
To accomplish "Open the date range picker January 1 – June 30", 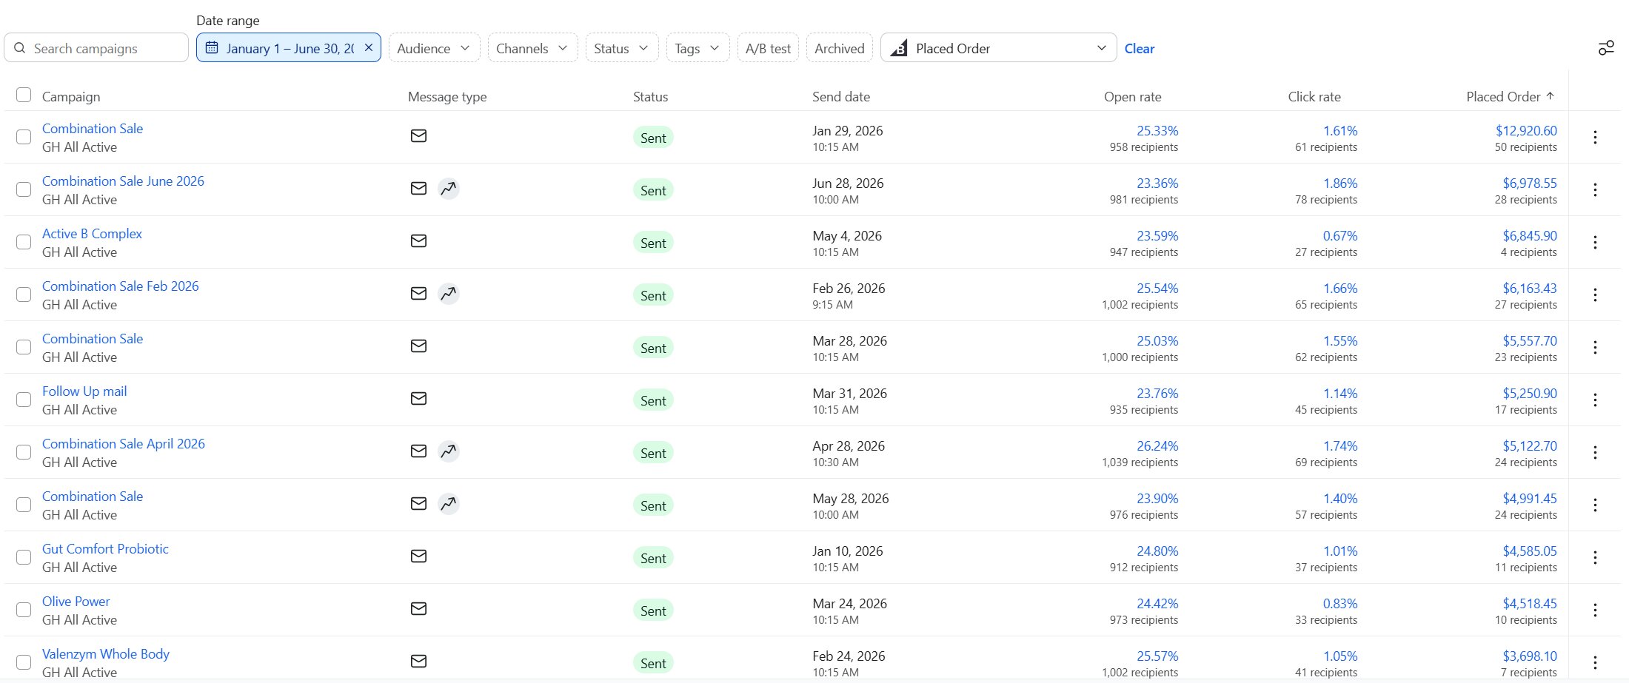I will click(x=288, y=48).
